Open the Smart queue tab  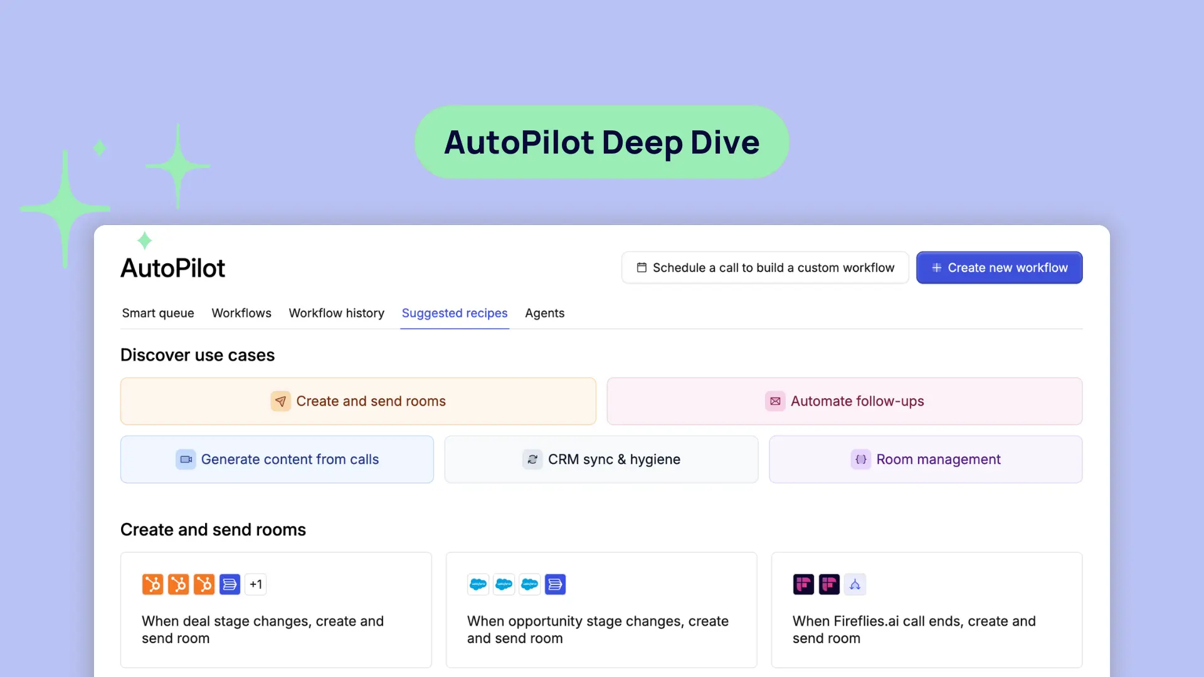[x=158, y=313]
